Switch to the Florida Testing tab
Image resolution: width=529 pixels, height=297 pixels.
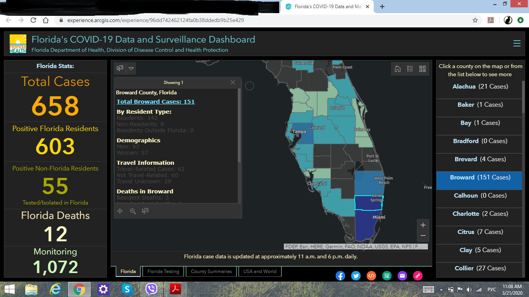point(163,271)
